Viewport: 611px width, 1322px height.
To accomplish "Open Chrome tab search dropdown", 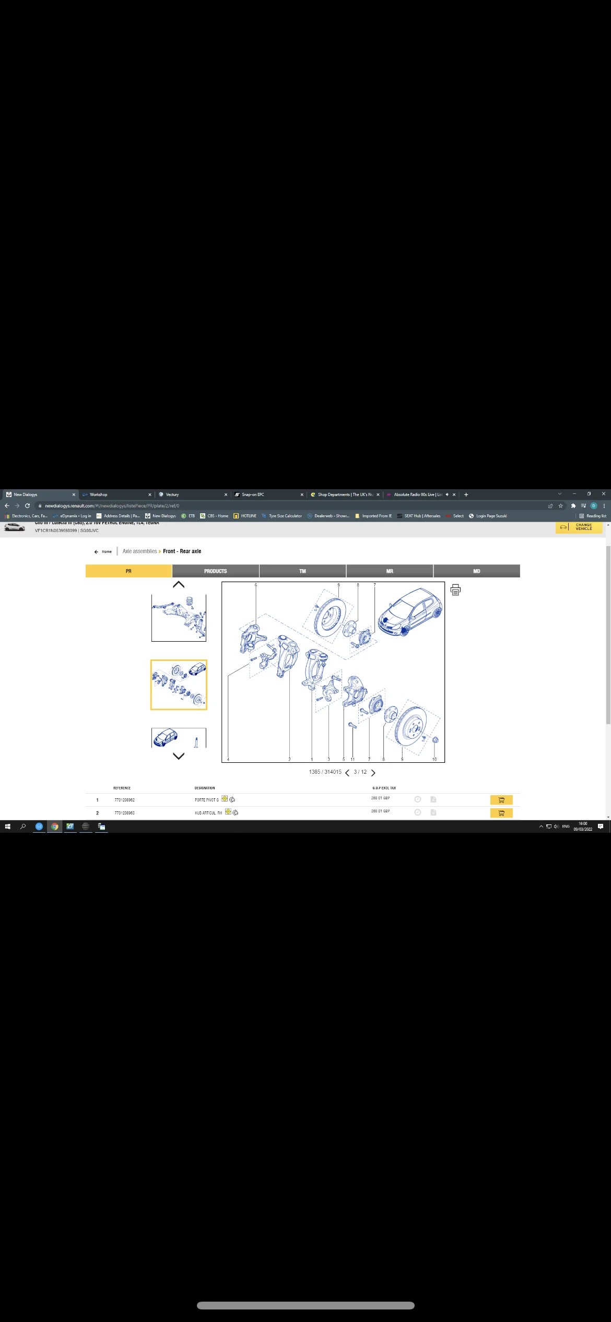I will click(x=560, y=494).
